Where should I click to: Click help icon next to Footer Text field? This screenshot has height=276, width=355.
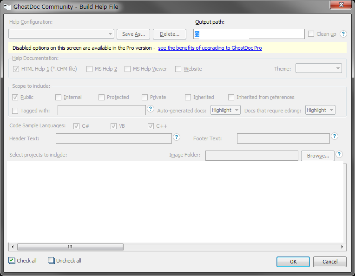point(335,136)
